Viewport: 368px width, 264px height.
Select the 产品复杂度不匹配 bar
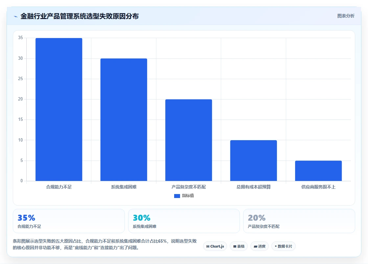coord(189,140)
